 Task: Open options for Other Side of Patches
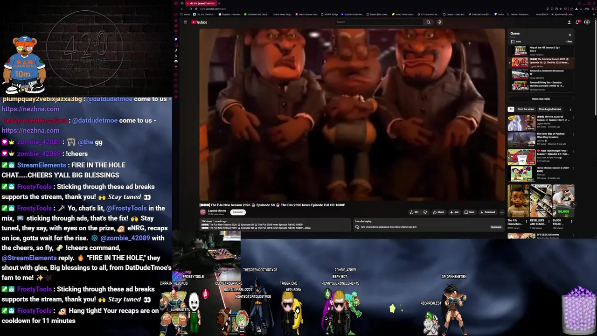point(573,134)
